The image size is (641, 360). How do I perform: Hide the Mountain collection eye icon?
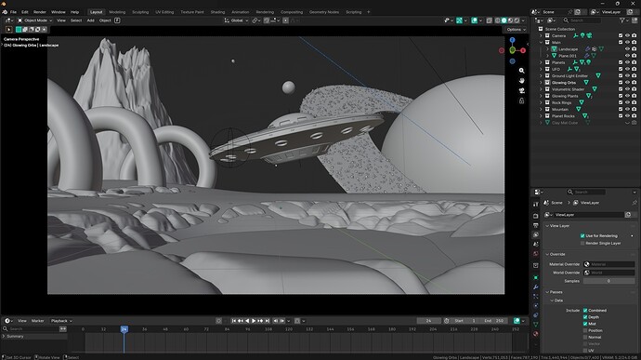(627, 110)
